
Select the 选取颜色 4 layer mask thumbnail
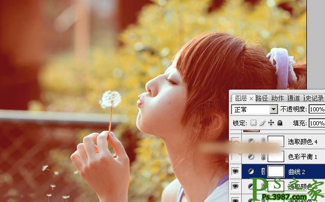coord(276,141)
